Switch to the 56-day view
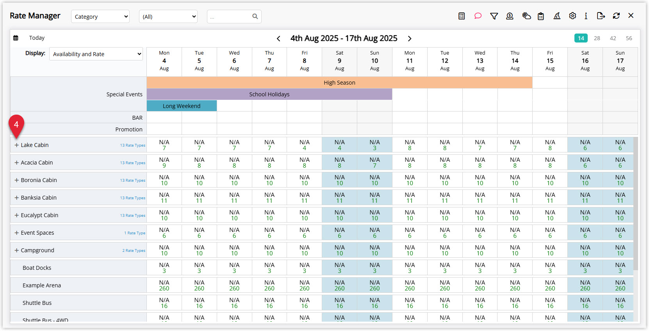Viewport: 649px width, 331px height. (629, 38)
